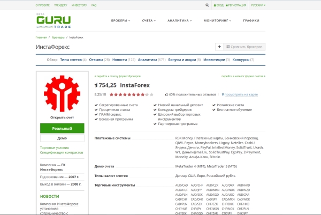Expand the Счета menu

149,20
